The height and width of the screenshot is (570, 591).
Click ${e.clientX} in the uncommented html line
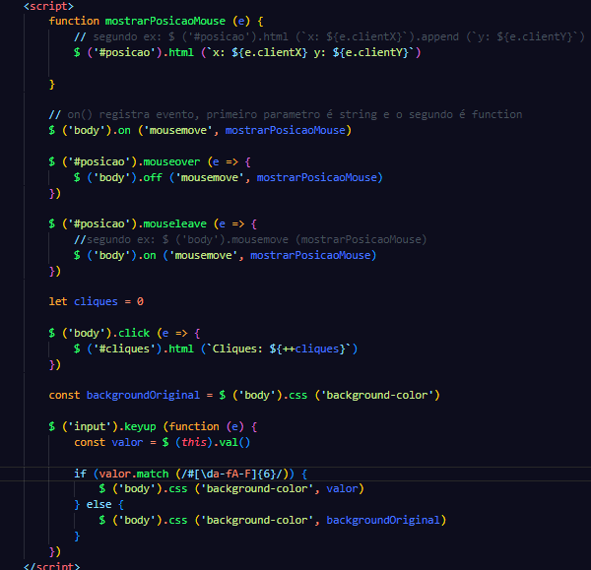[x=270, y=53]
